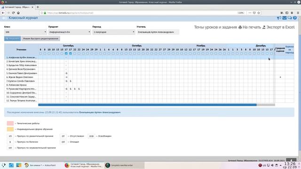
Task: Open a new tab with the plus button
Action: pyautogui.click(x=38, y=7)
